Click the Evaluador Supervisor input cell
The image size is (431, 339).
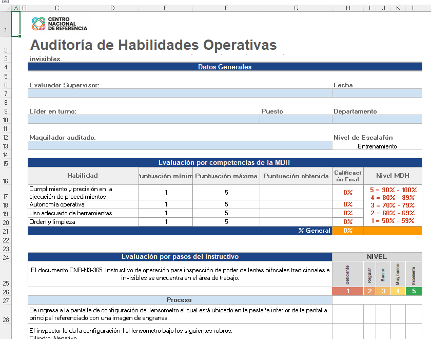pyautogui.click(x=180, y=93)
